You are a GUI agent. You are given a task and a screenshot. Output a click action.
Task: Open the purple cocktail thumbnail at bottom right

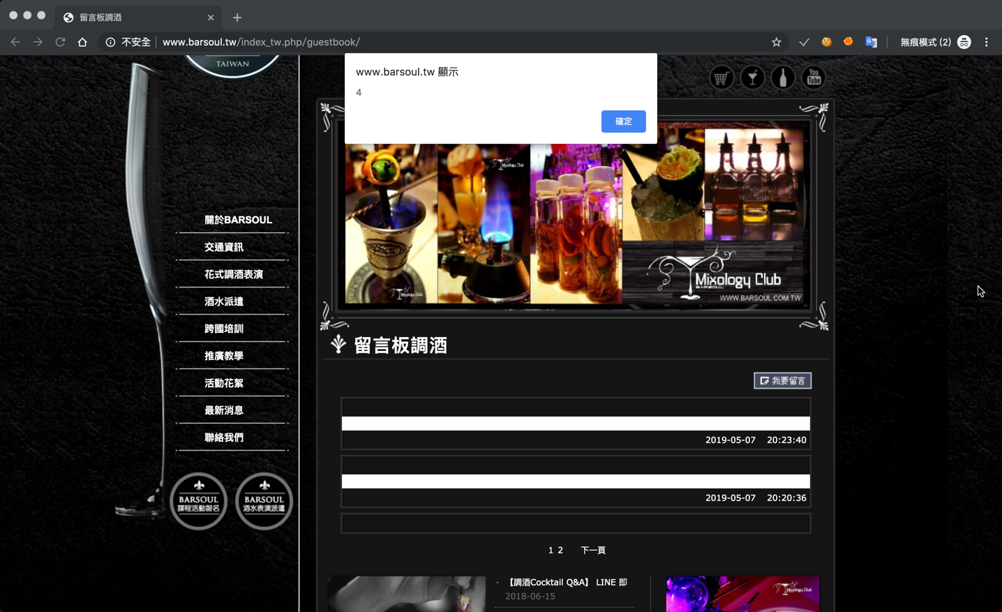point(743,594)
